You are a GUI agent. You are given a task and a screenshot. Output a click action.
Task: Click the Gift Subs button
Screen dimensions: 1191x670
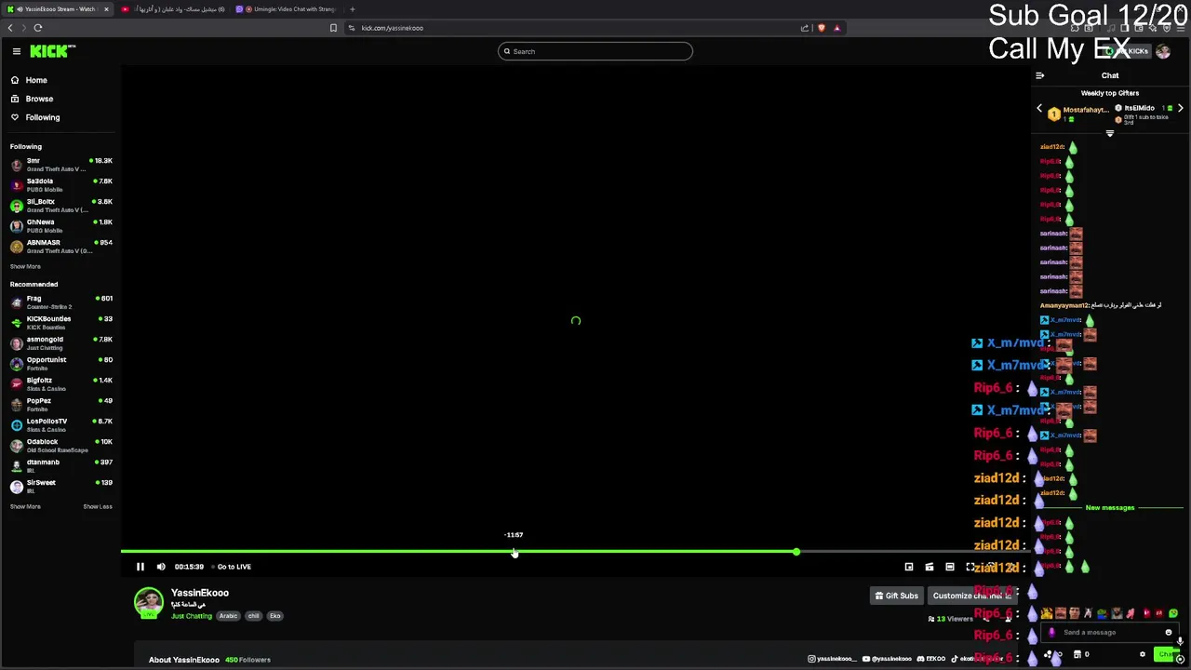click(x=896, y=596)
